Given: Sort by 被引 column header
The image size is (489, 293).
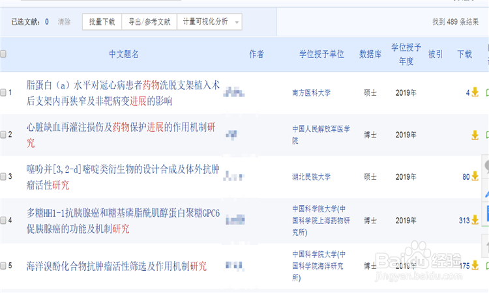Looking at the screenshot, I should tap(436, 54).
